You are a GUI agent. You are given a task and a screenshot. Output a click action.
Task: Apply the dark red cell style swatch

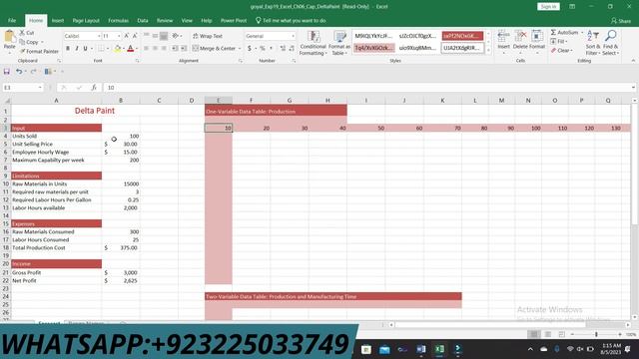(x=462, y=36)
